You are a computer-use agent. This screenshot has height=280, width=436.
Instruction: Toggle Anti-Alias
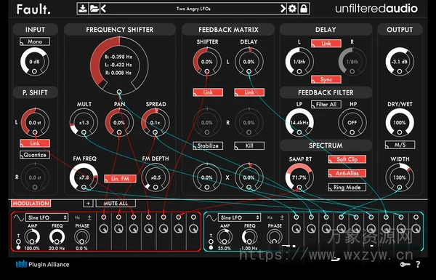click(x=347, y=173)
